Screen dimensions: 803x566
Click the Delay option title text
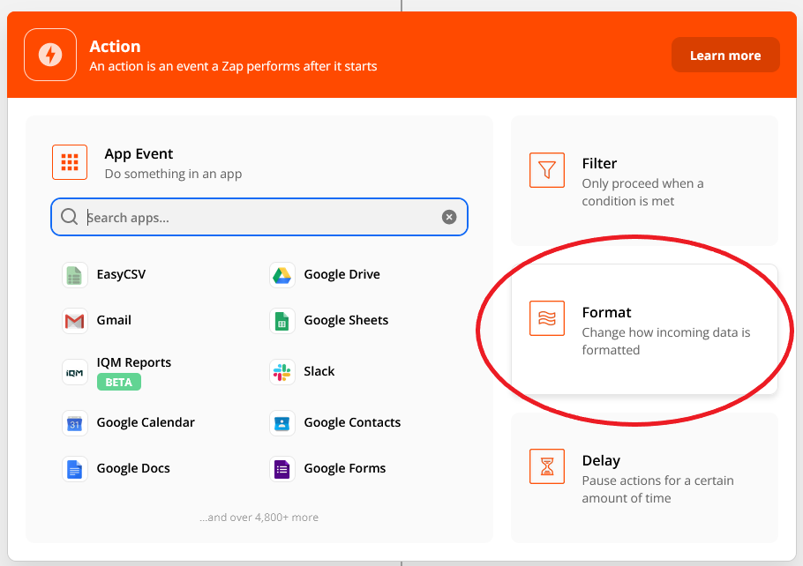click(x=601, y=460)
